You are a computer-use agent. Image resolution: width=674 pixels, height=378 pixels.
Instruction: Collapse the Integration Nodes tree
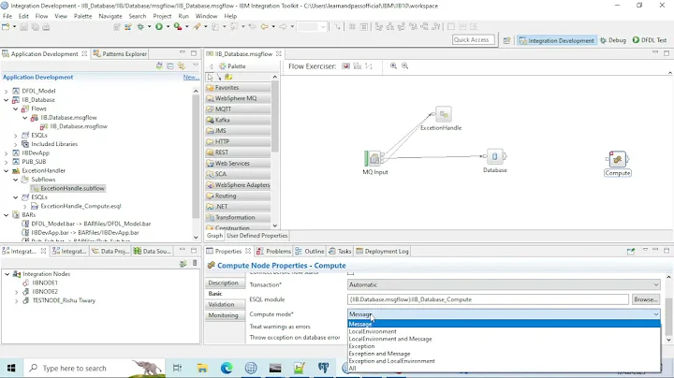click(7, 274)
